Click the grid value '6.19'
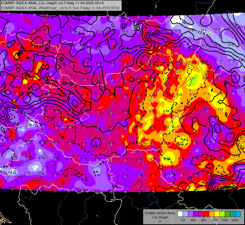245x225 pixels. click(179, 79)
